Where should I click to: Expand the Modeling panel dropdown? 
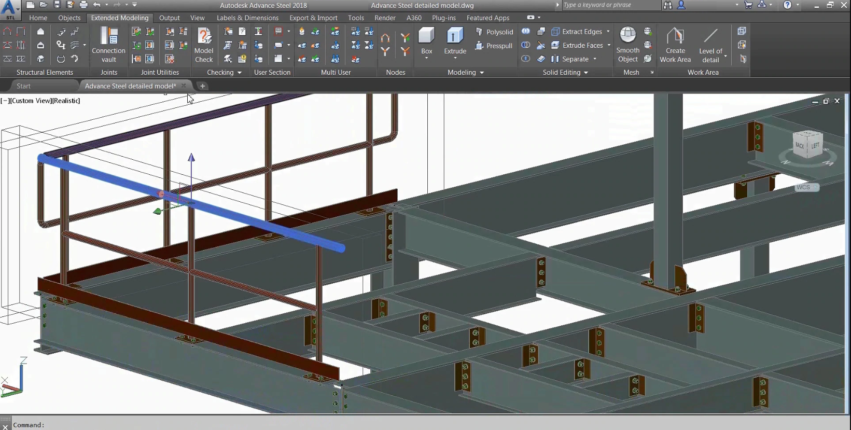click(x=482, y=73)
